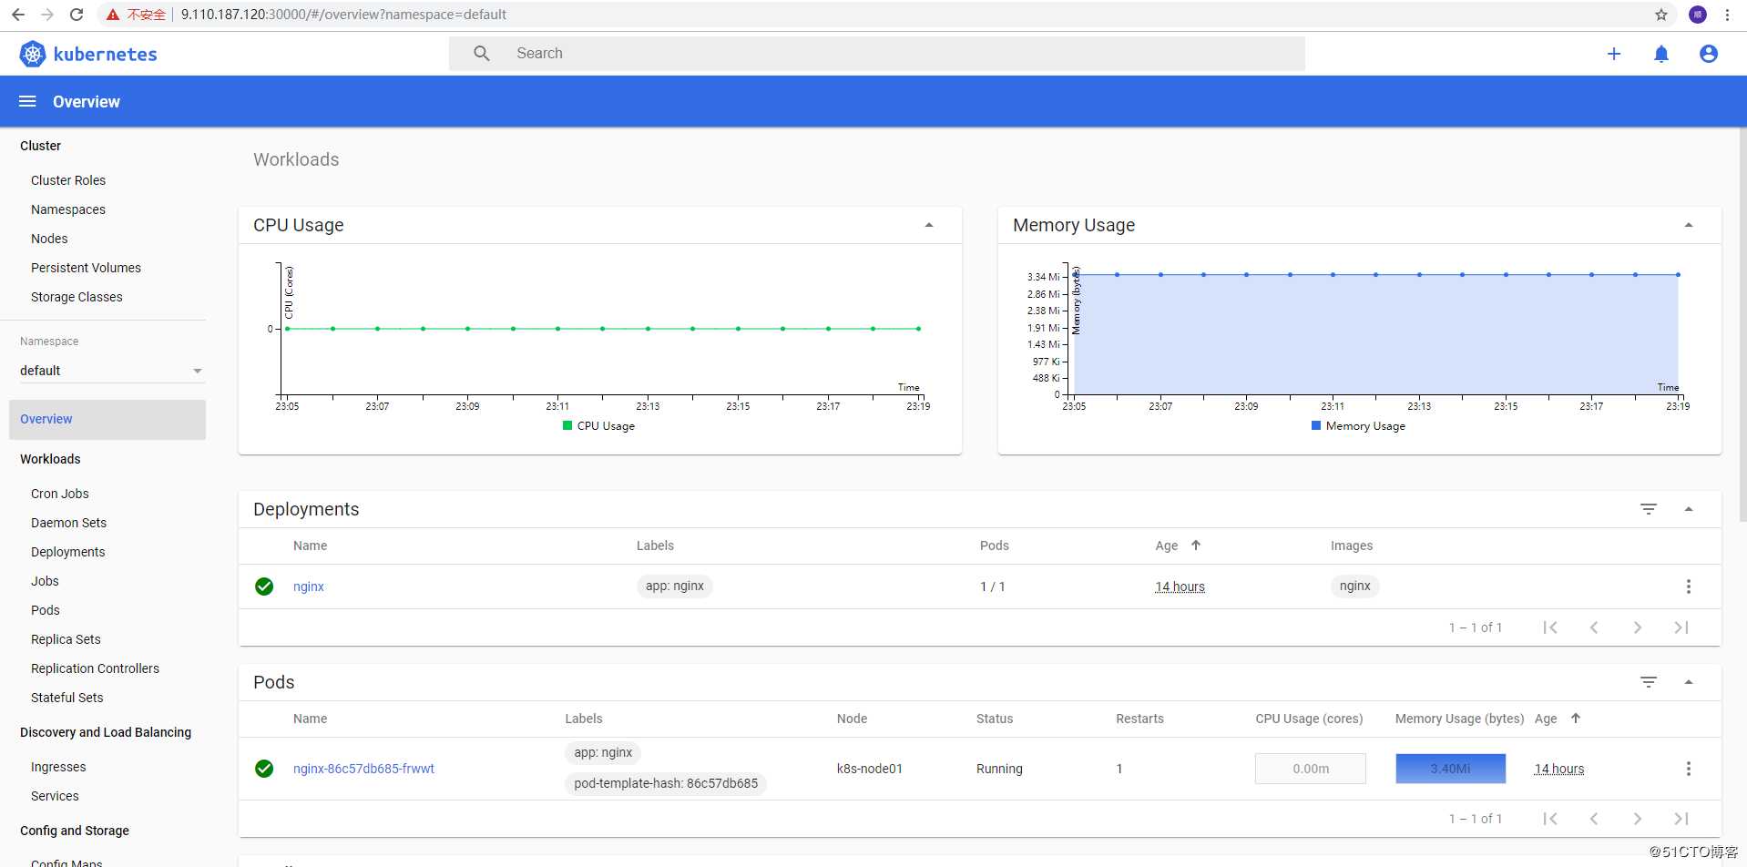Image resolution: width=1747 pixels, height=867 pixels.
Task: Toggle the hamburger navigation menu
Action: [x=27, y=101]
